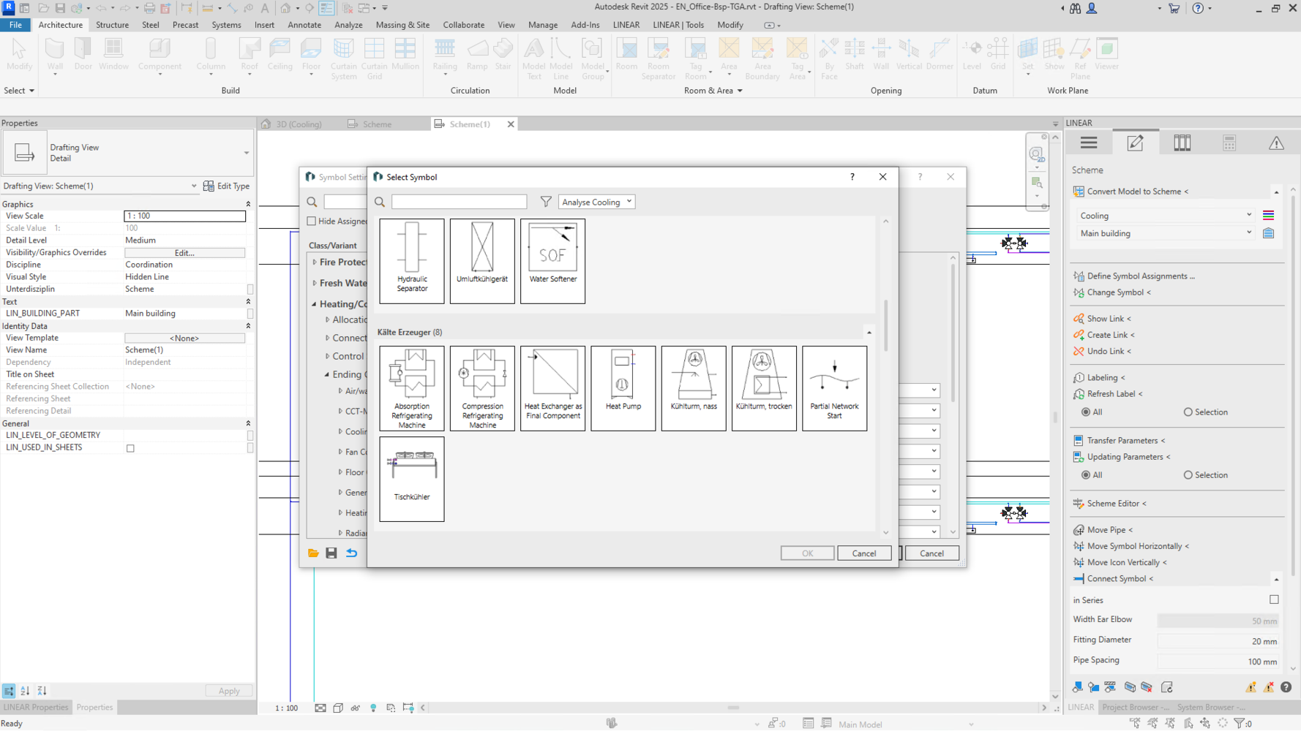This screenshot has height=731, width=1301.
Task: Enable the in Series checkbox
Action: (x=1274, y=599)
